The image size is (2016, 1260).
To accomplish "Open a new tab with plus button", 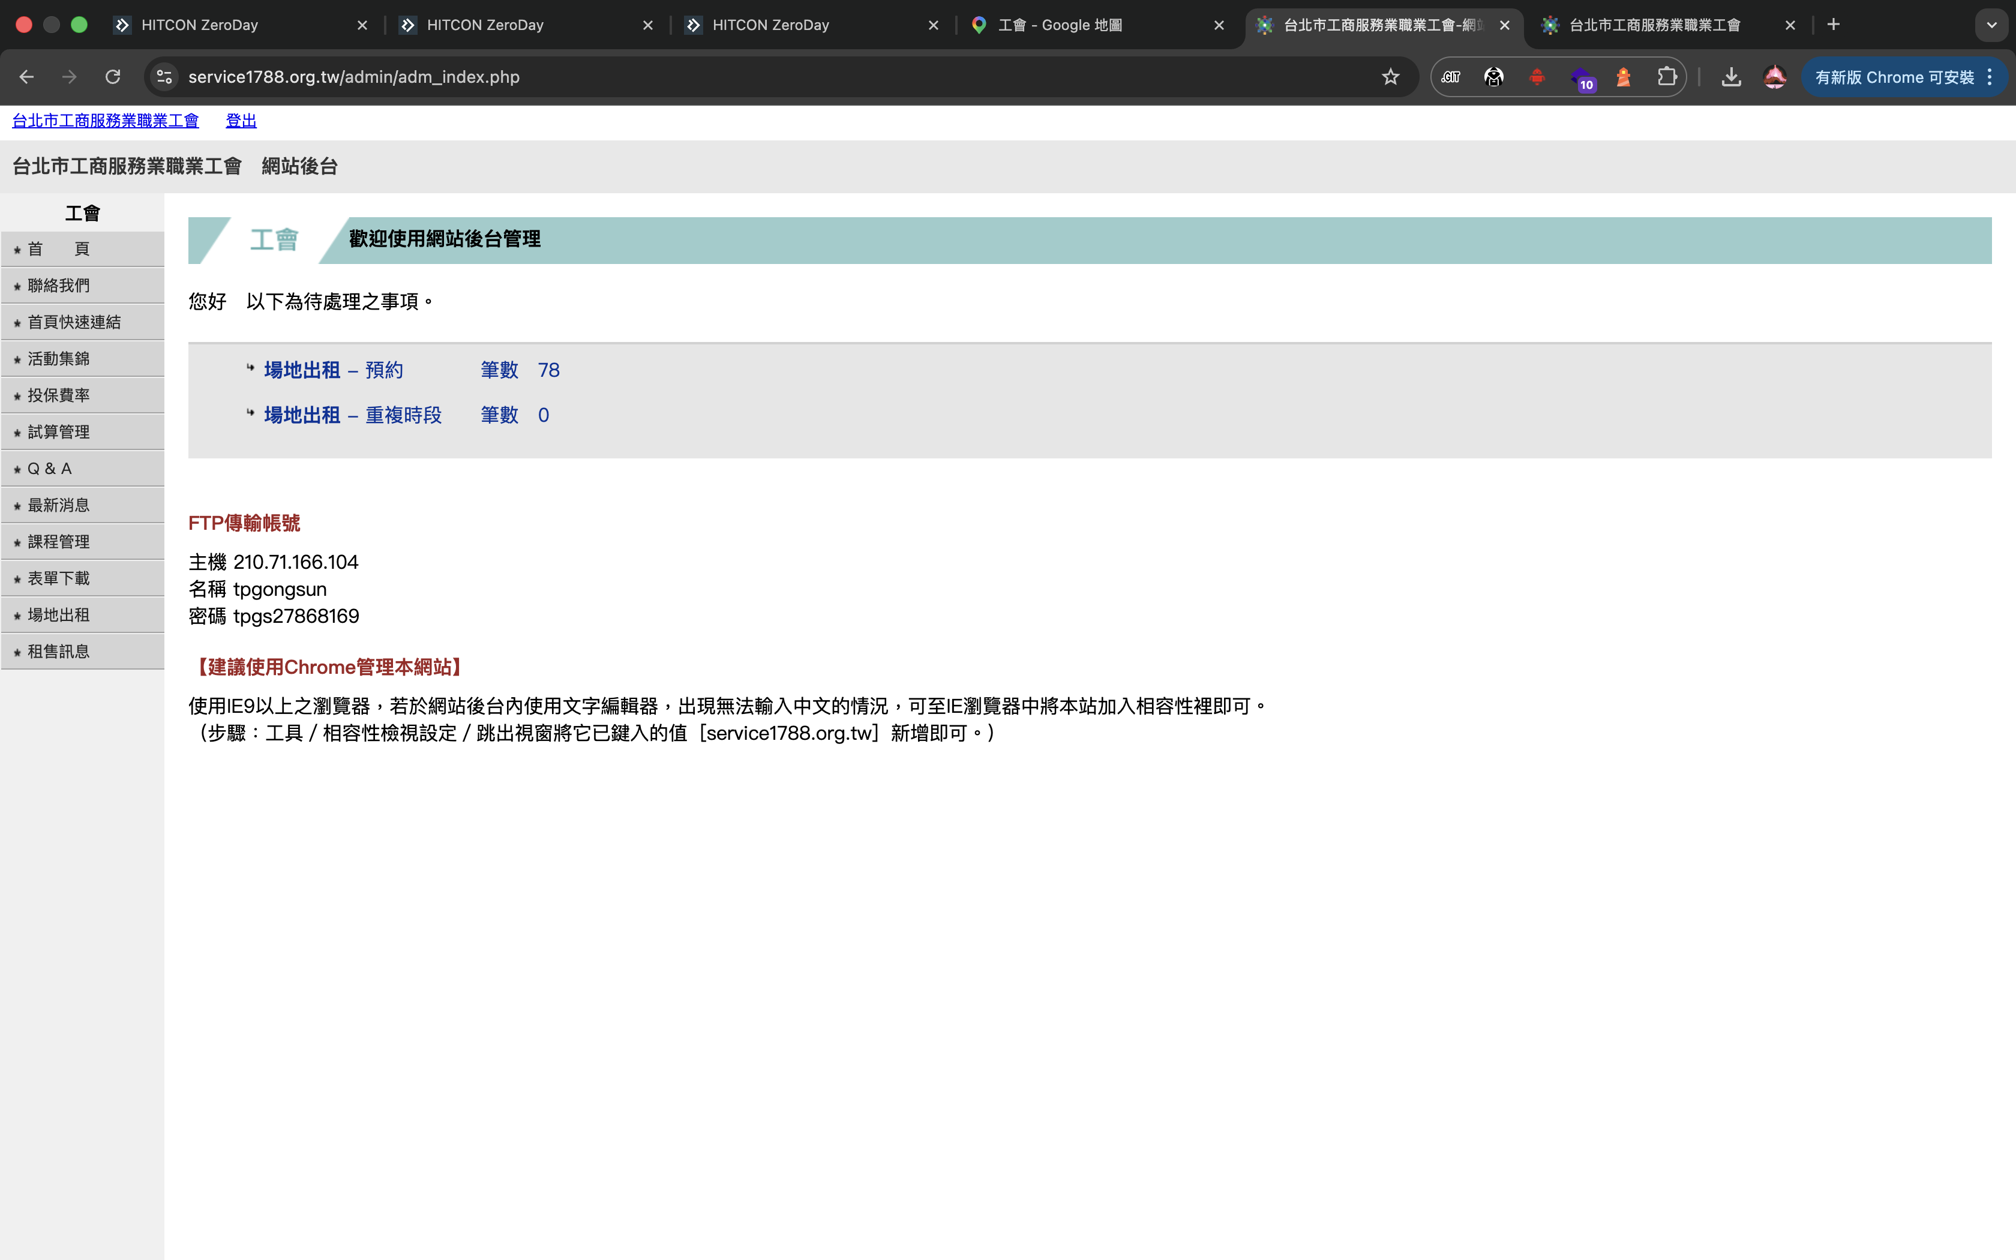I will tap(1833, 25).
